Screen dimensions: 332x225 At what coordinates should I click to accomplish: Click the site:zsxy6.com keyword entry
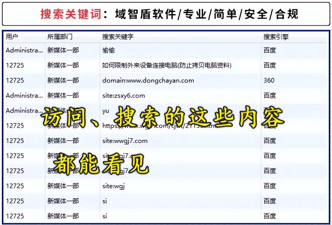coord(124,96)
